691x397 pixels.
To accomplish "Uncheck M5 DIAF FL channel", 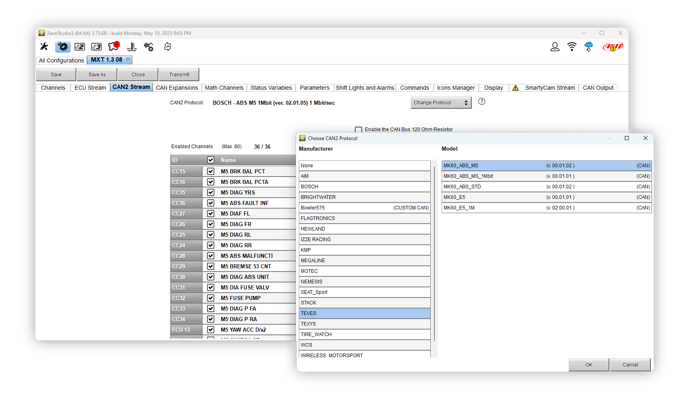I will coord(211,214).
